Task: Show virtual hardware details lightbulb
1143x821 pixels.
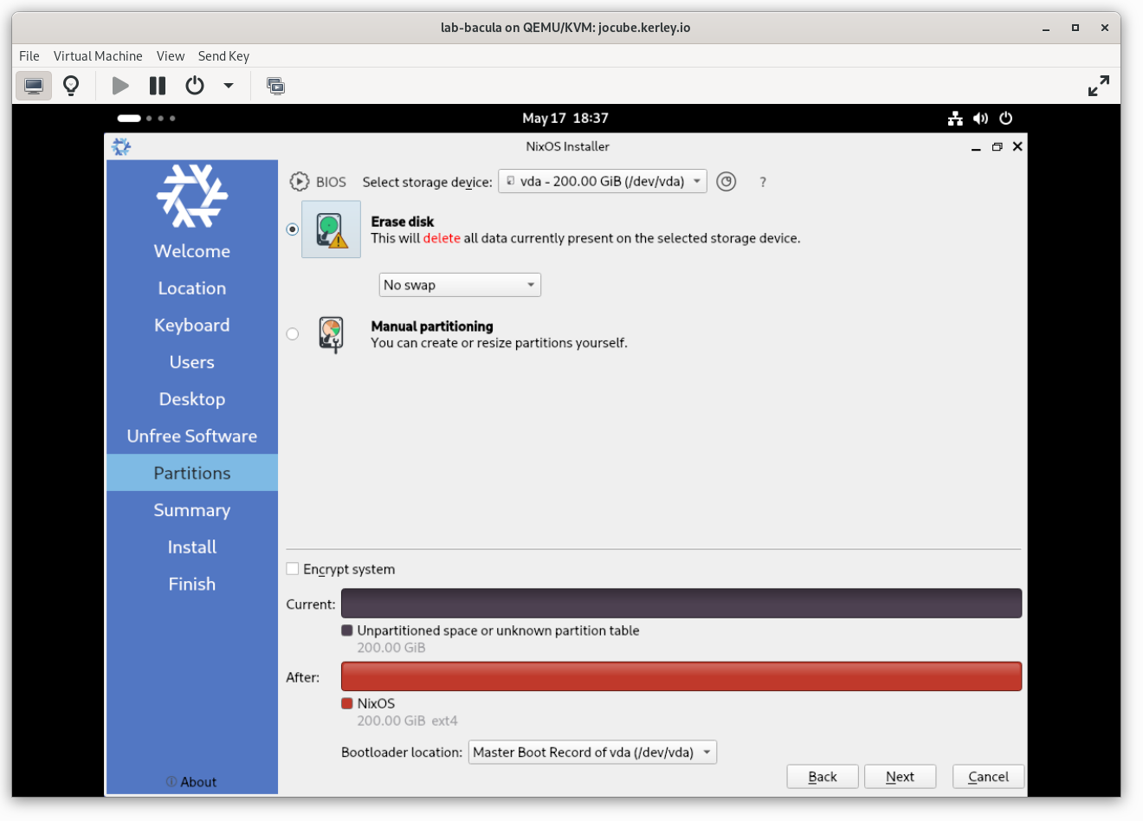Action: pyautogui.click(x=72, y=86)
